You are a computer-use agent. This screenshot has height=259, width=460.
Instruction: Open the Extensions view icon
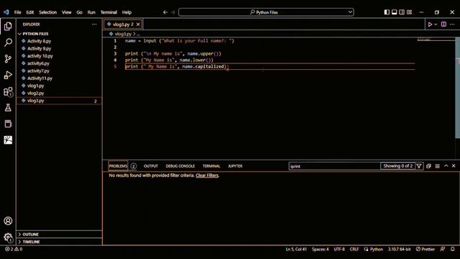8,91
